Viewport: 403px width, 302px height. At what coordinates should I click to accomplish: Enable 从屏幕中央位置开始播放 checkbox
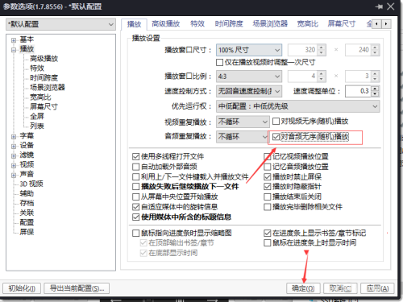pos(136,197)
